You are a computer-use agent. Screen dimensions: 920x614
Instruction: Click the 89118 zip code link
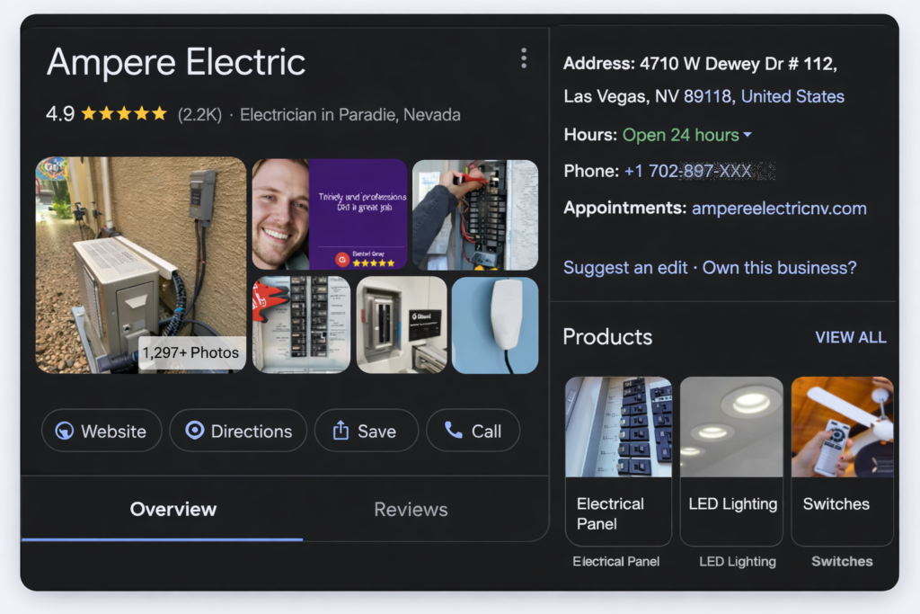click(x=708, y=96)
